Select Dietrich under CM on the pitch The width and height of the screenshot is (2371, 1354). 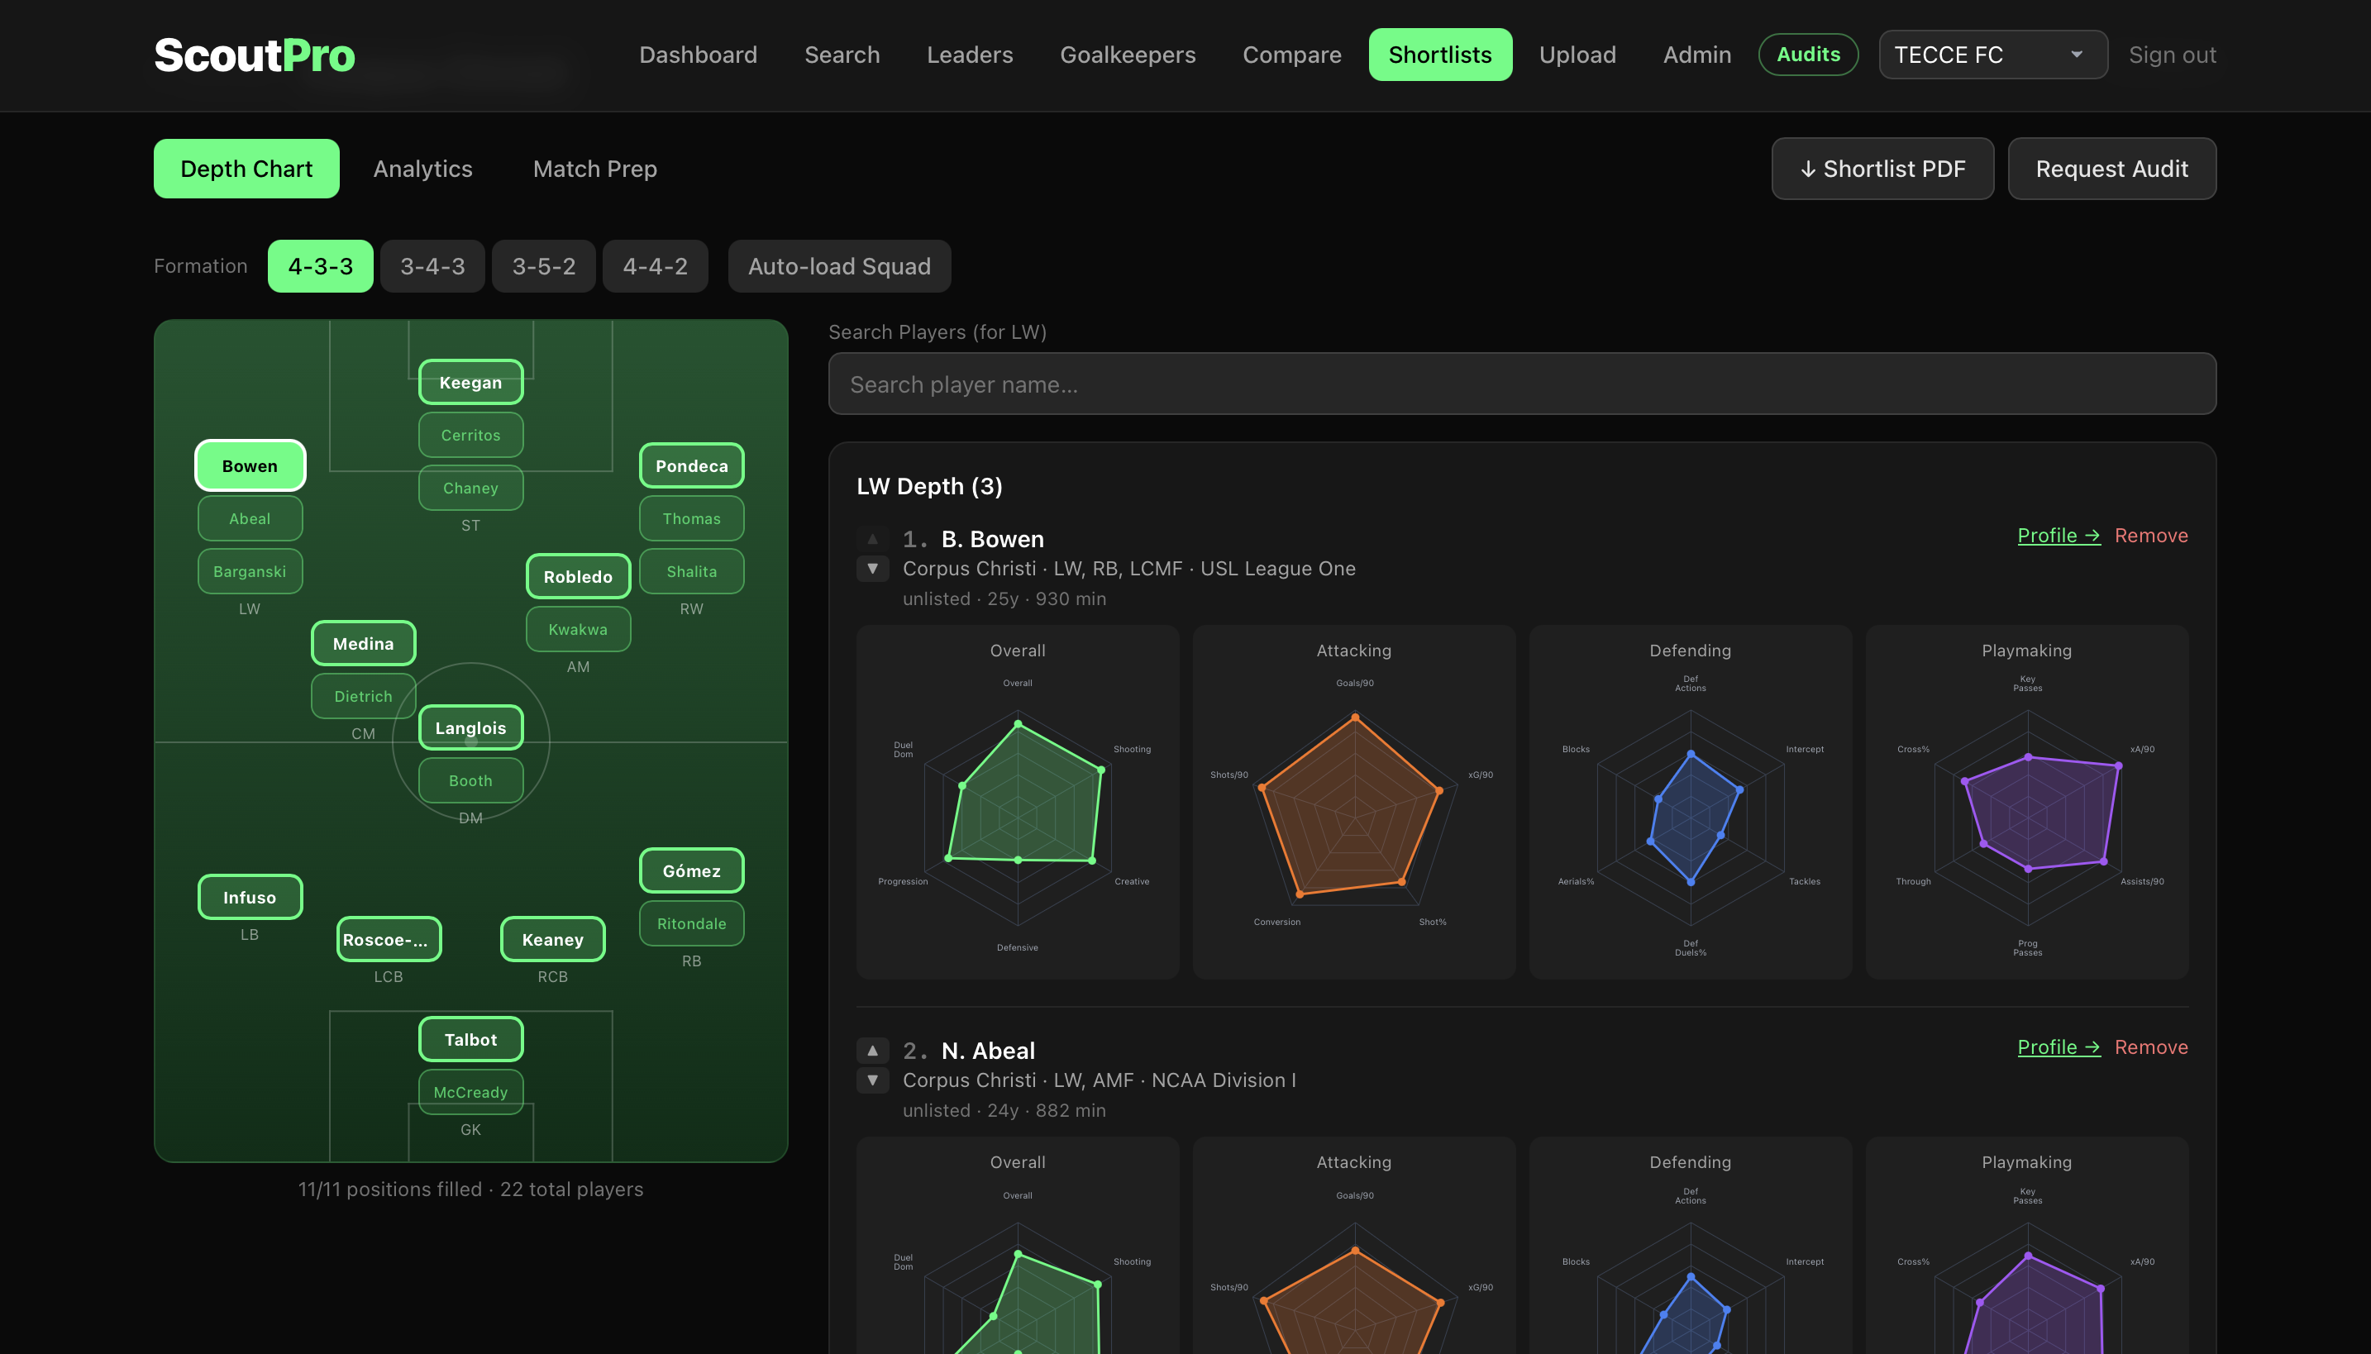pos(364,696)
